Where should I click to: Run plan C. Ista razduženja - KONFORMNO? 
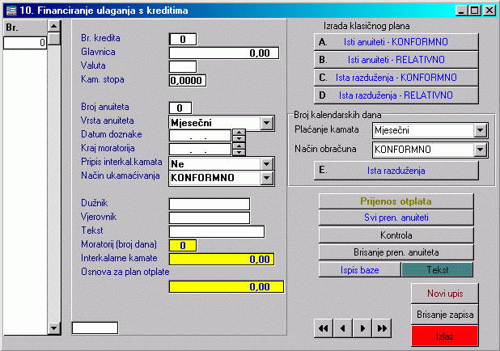396,78
